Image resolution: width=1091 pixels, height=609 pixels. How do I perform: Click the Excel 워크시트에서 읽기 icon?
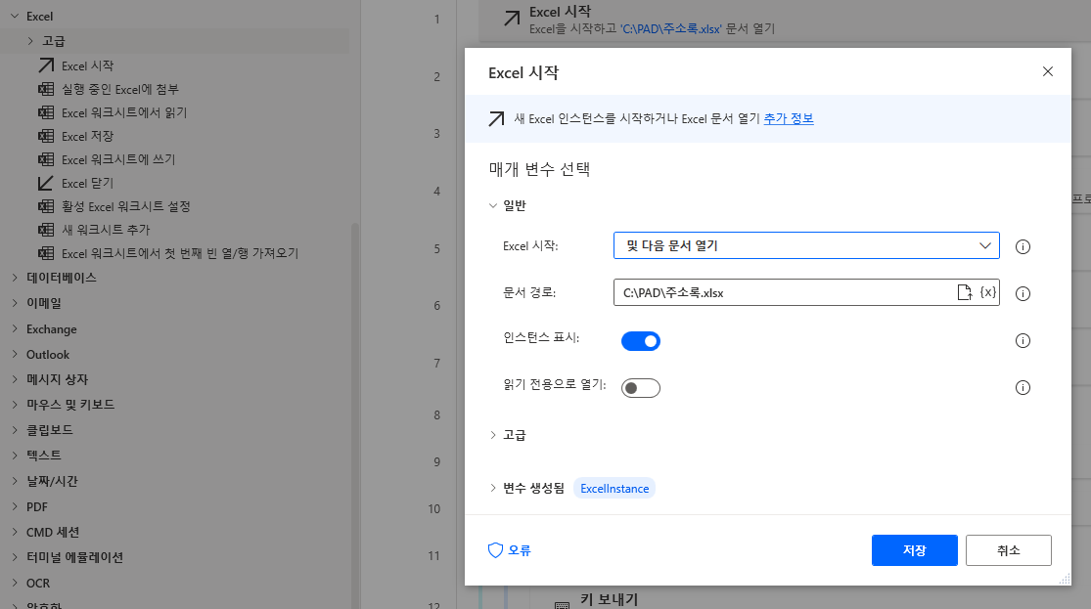point(46,112)
